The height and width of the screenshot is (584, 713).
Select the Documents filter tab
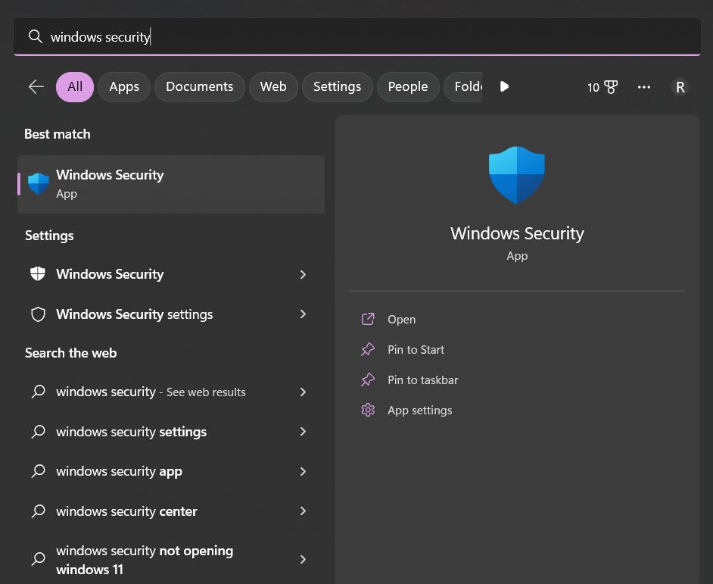[199, 87]
